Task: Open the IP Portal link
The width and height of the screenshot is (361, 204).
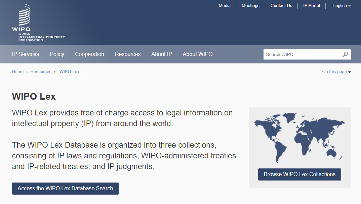Action: [x=312, y=5]
